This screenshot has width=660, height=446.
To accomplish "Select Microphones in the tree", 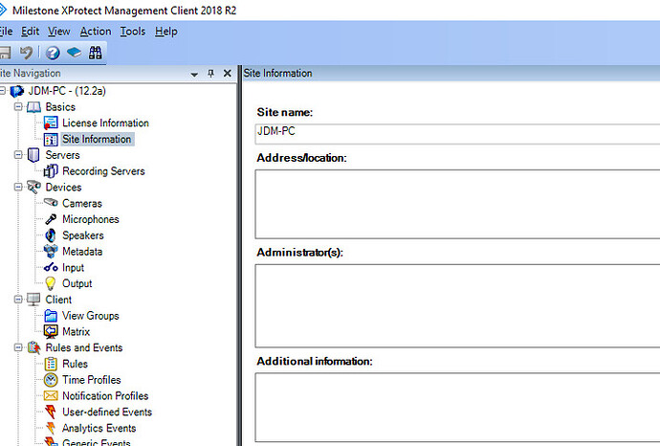I will (91, 219).
